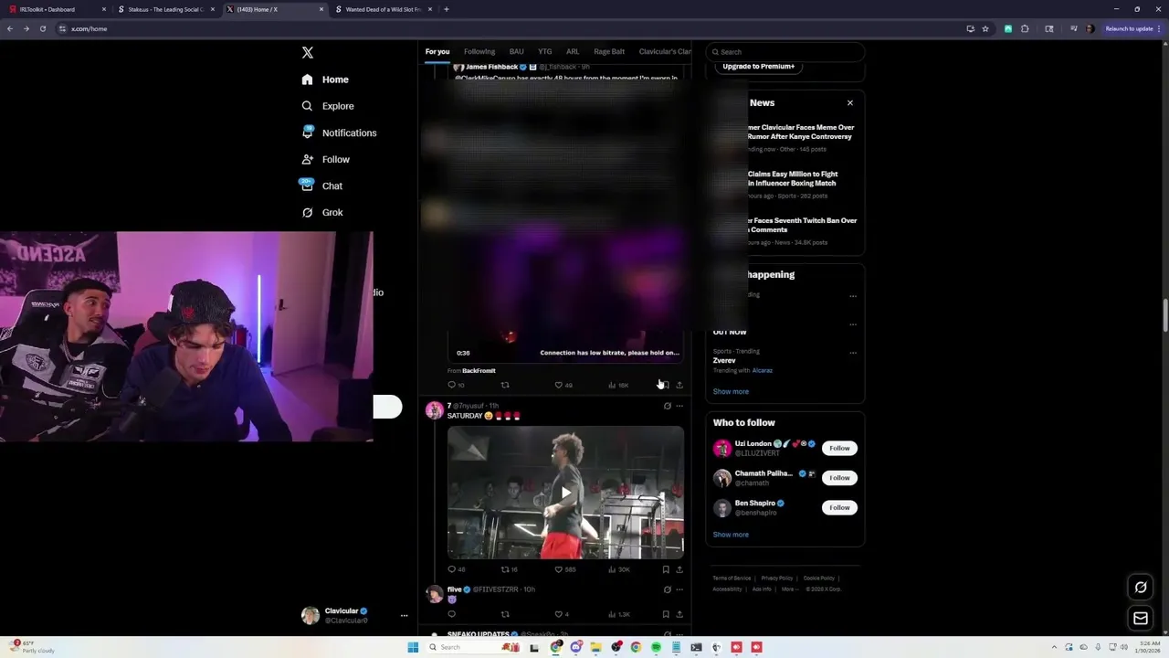Open more options on the fiive post
The height and width of the screenshot is (658, 1169).
tap(679, 589)
